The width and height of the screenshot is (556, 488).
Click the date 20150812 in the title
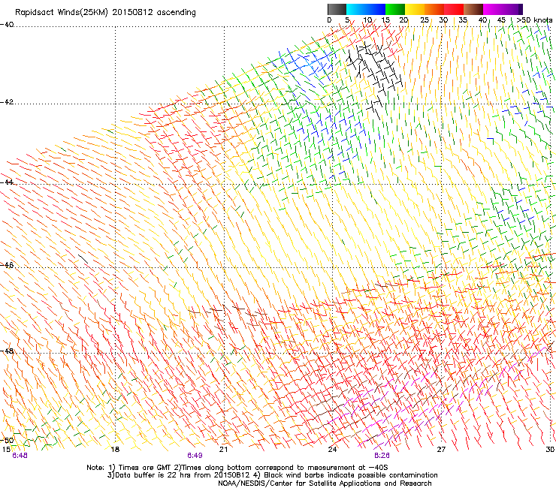coord(133,12)
